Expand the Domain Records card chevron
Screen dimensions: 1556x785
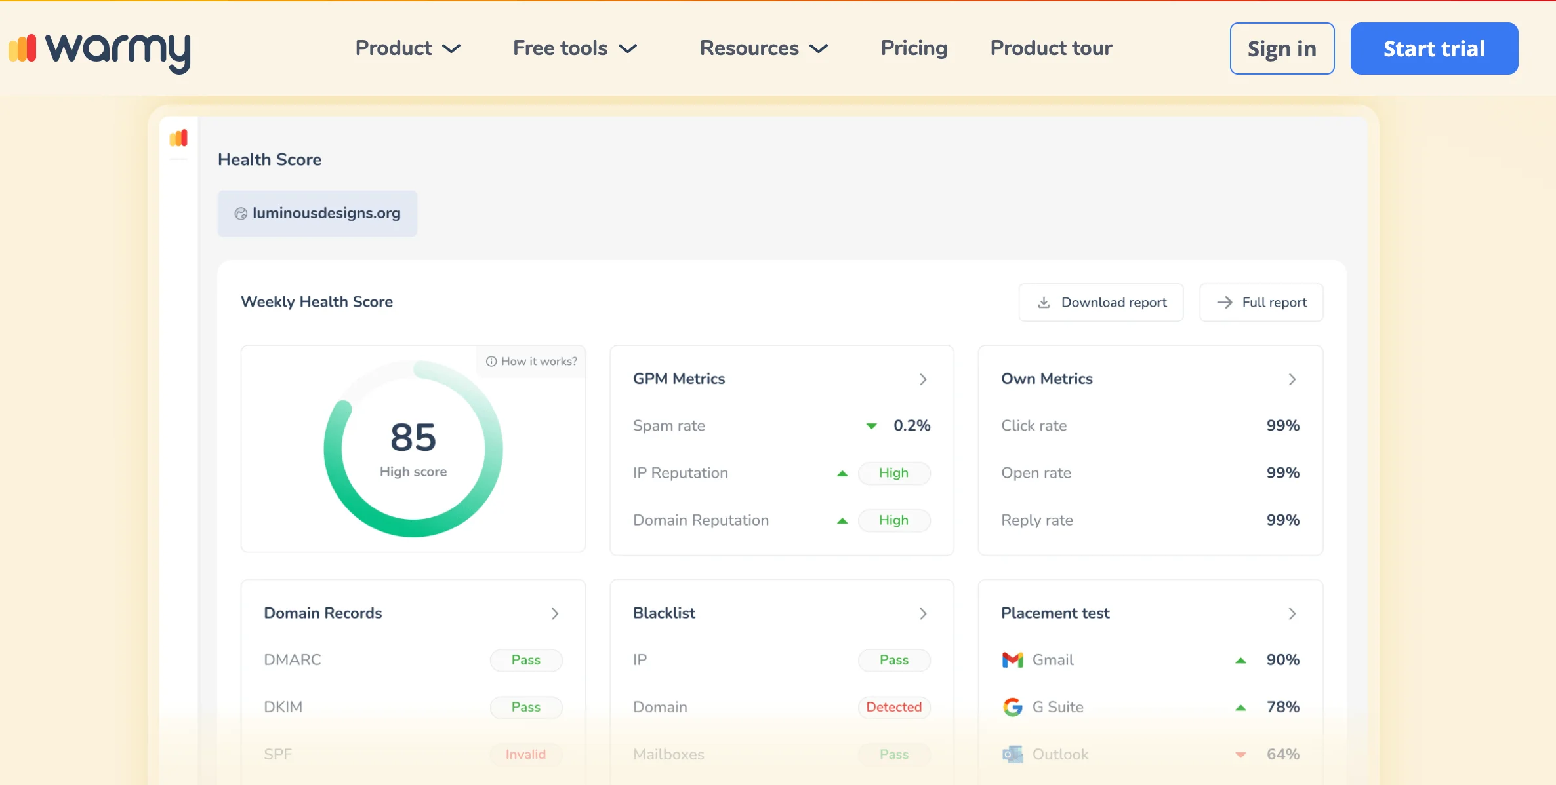coord(555,614)
